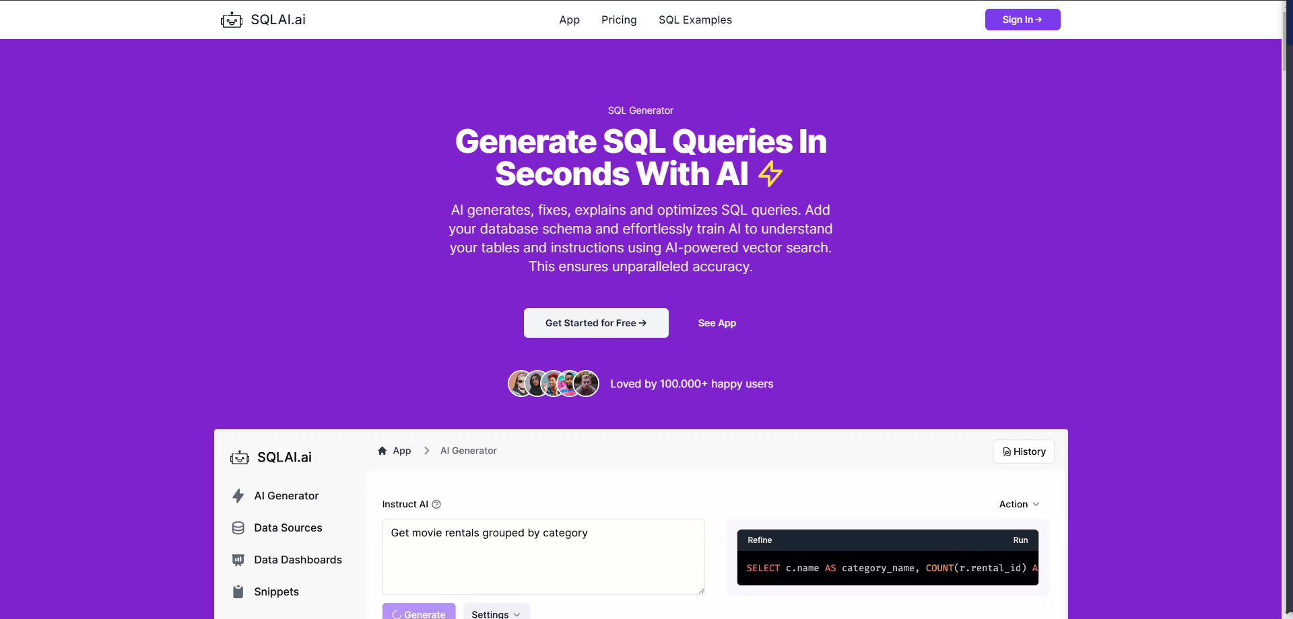Click the Data Dashboards presentation icon
Screen dimensions: 1293x619
[x=238, y=560]
